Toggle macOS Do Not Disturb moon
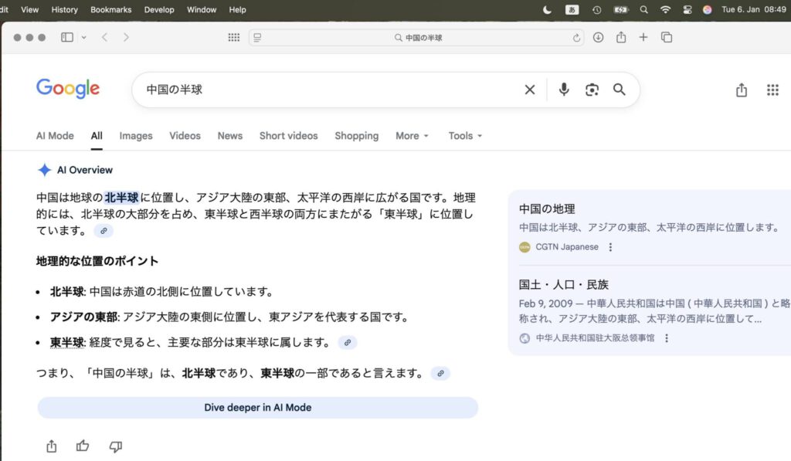This screenshot has width=791, height=461. (x=548, y=10)
